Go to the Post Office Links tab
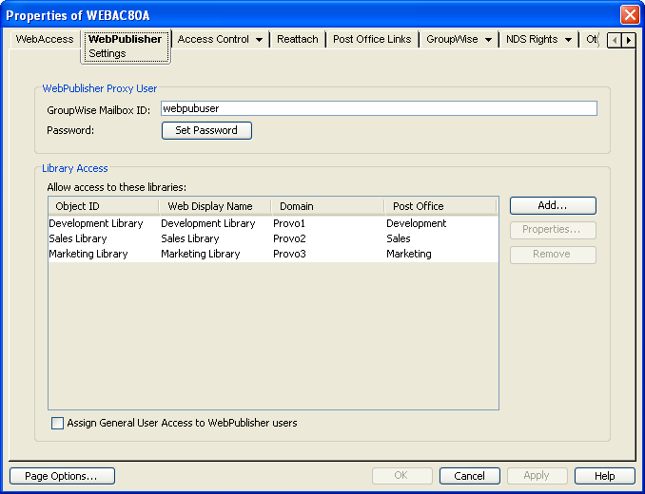 (x=372, y=39)
